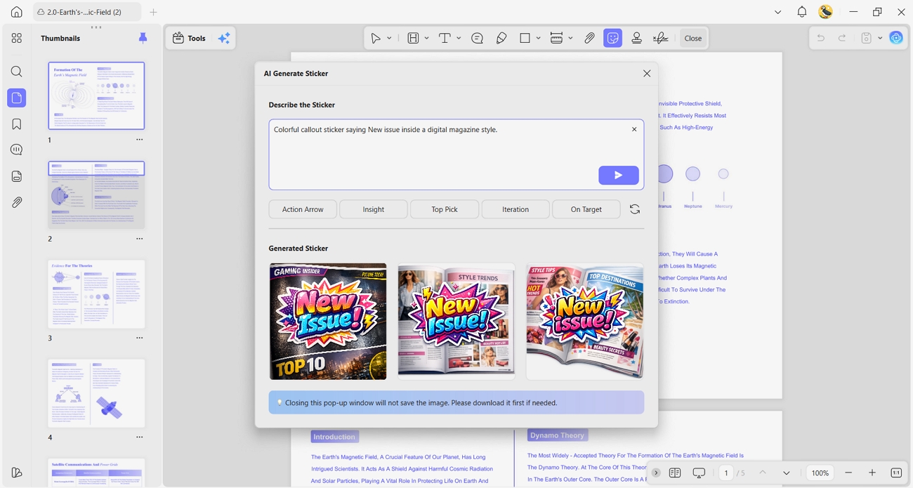
Task: Toggle the active Sticker tool
Action: click(613, 38)
